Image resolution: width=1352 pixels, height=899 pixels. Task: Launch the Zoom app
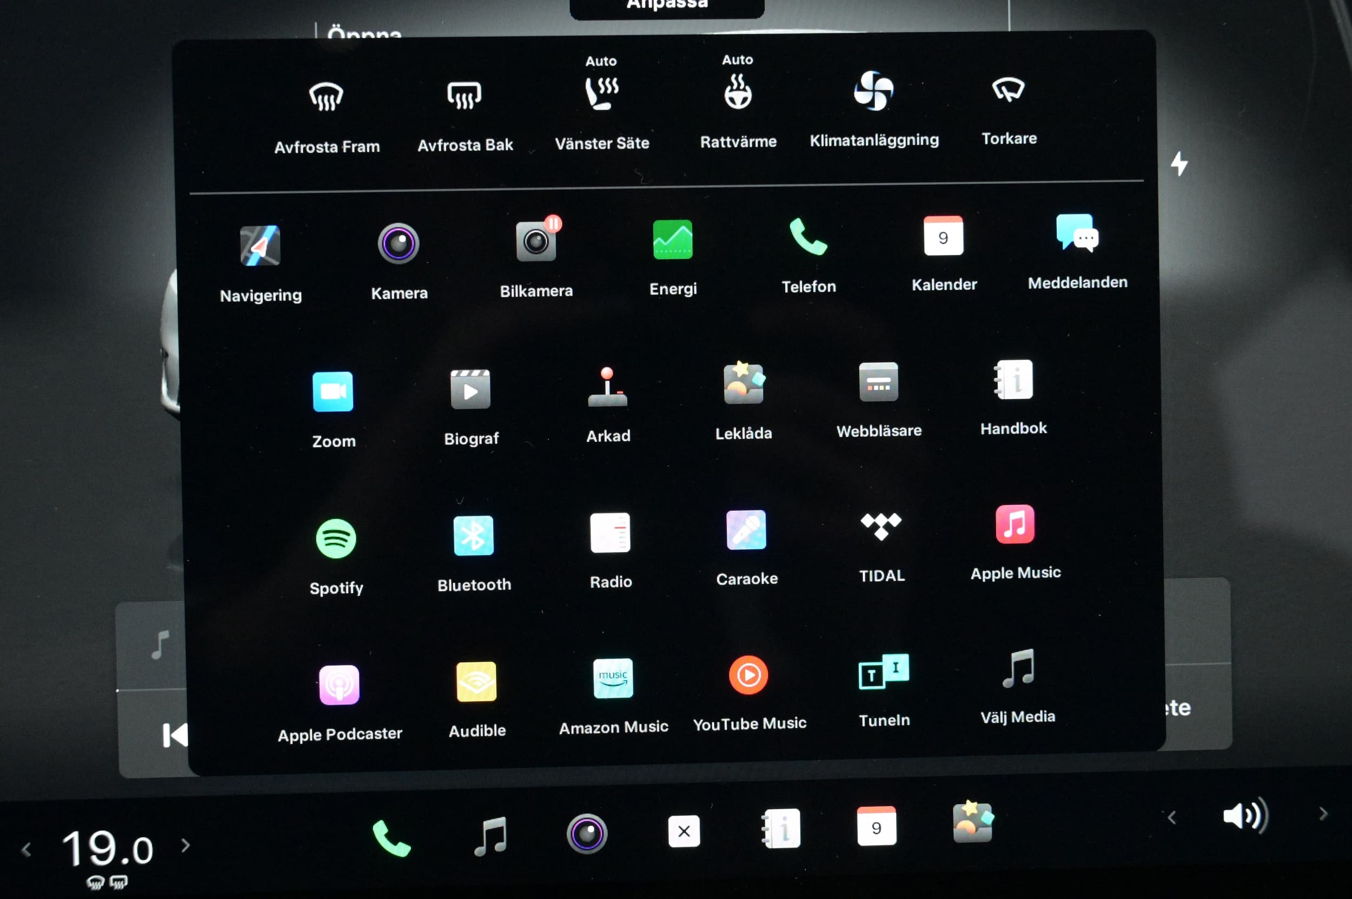point(333,391)
